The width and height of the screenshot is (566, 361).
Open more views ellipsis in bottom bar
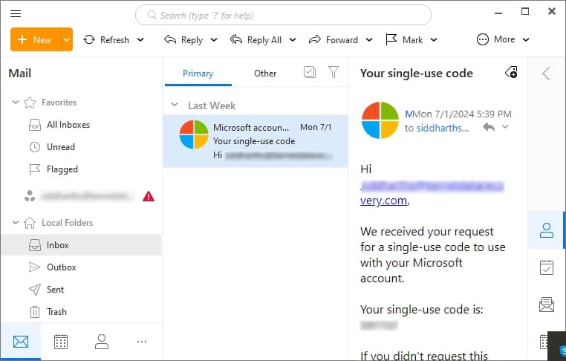click(142, 342)
